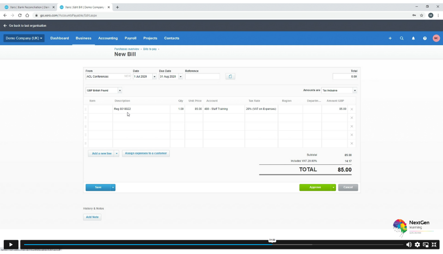Screen dimensions: 443x254
Task: Expand the GBP British Pound currency dropdown
Action: click(x=120, y=91)
